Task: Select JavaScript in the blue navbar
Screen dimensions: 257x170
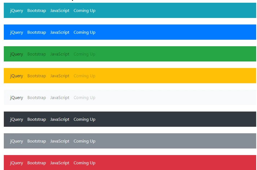Action: point(60,33)
